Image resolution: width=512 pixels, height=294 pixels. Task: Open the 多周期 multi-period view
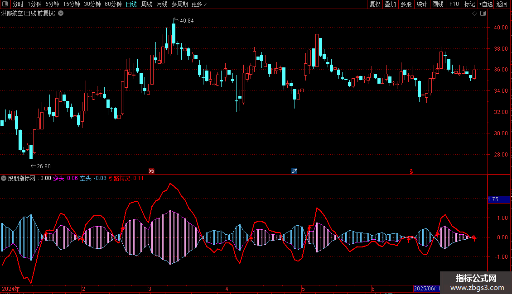point(179,4)
